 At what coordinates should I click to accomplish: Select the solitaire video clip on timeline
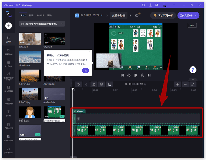point(137,130)
